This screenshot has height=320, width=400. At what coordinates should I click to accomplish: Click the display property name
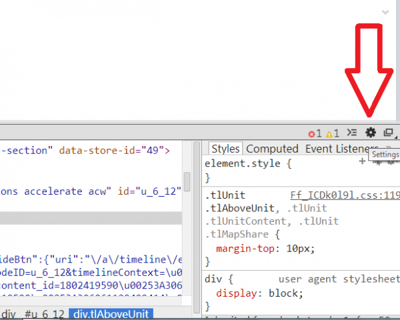[x=236, y=293]
